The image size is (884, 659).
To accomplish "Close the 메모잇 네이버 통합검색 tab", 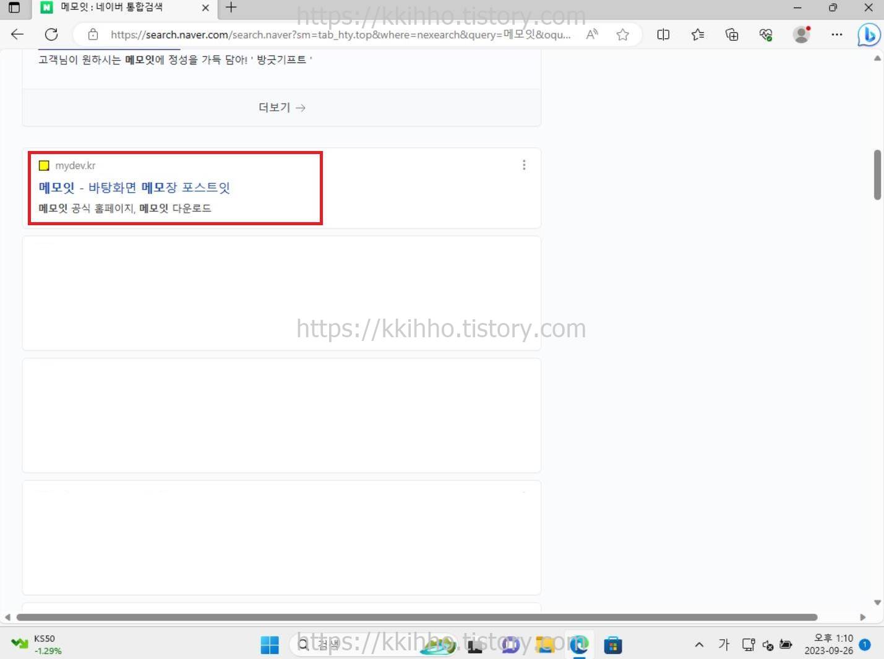I will (205, 8).
